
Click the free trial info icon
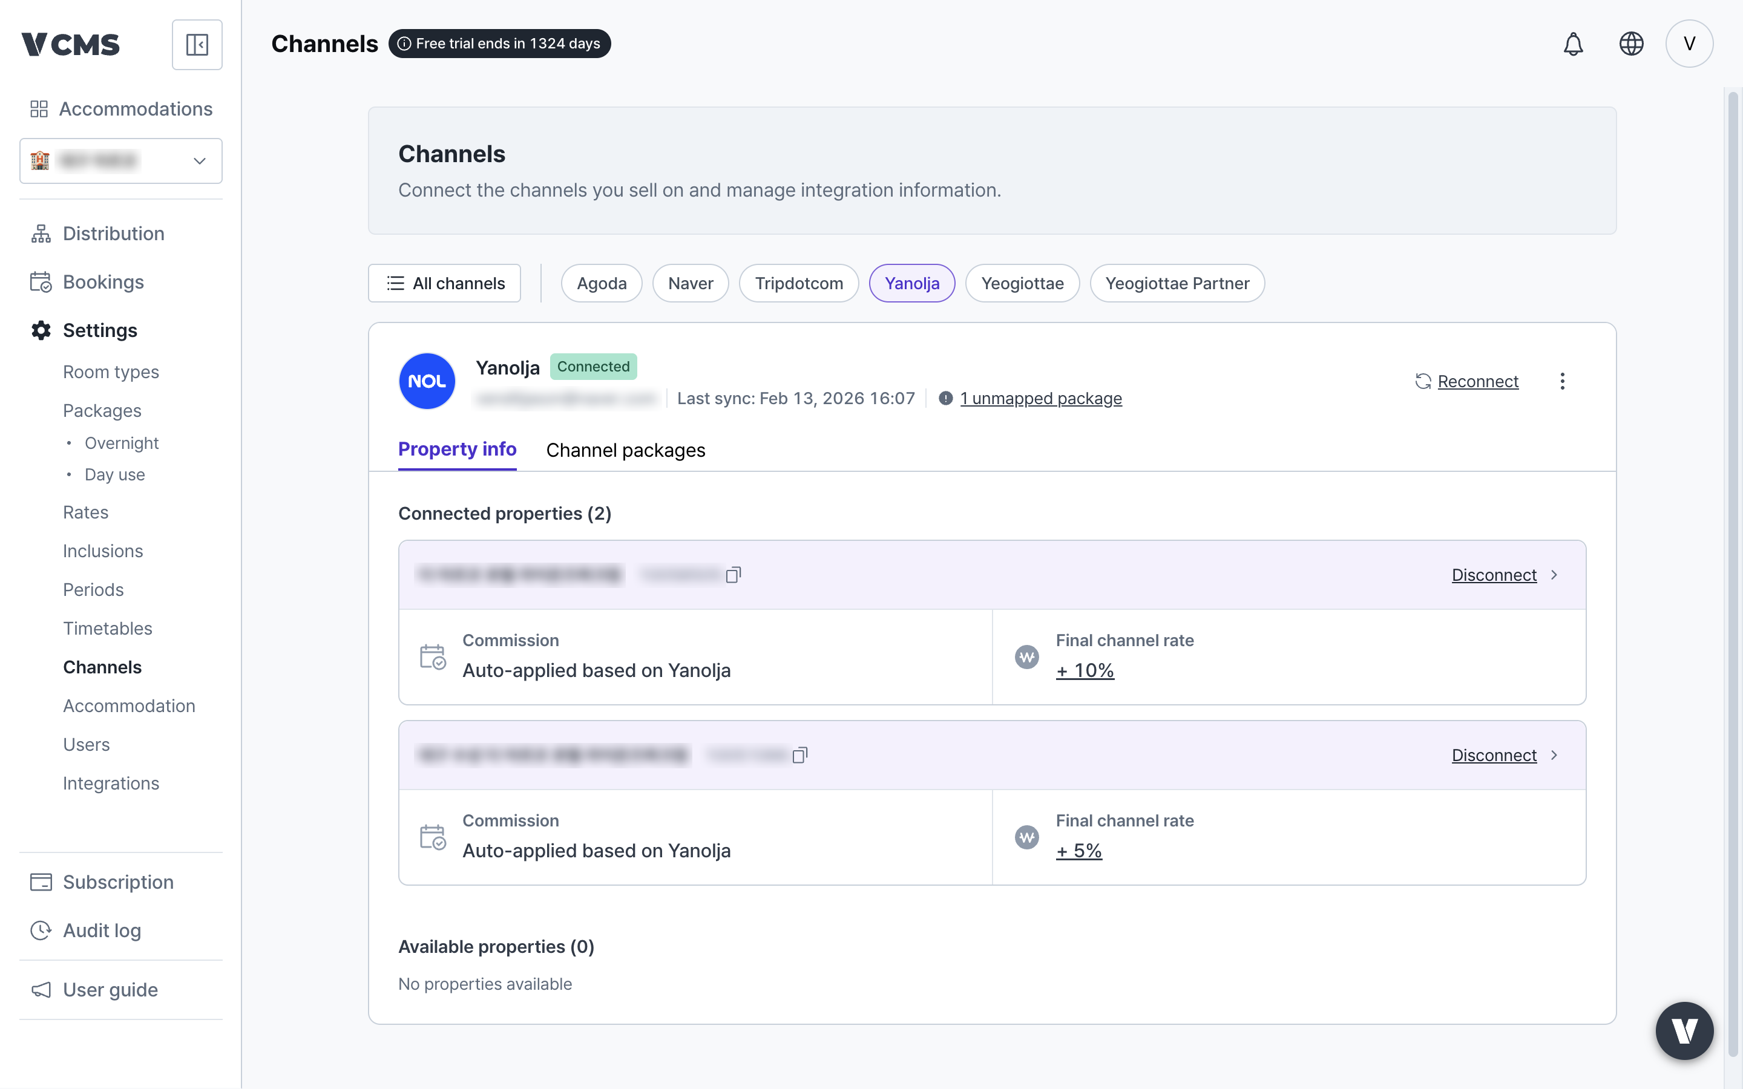point(405,44)
